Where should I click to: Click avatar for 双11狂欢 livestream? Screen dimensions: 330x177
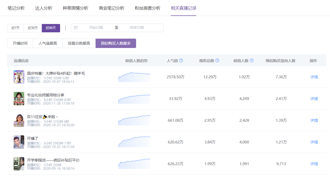(x=19, y=120)
